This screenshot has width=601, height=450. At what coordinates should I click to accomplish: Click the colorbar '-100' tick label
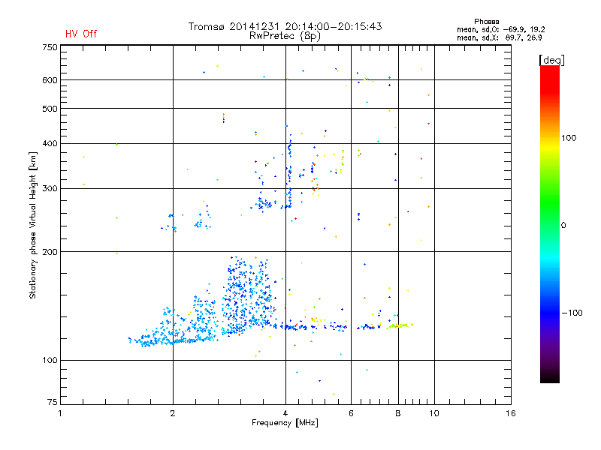click(x=572, y=313)
